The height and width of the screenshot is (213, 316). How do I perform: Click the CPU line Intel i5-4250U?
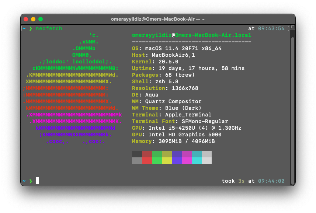187,128
